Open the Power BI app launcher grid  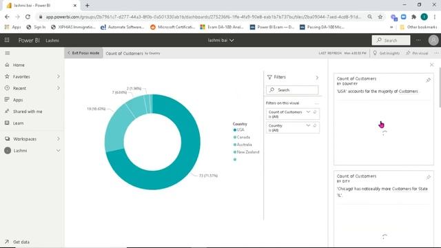point(7,40)
